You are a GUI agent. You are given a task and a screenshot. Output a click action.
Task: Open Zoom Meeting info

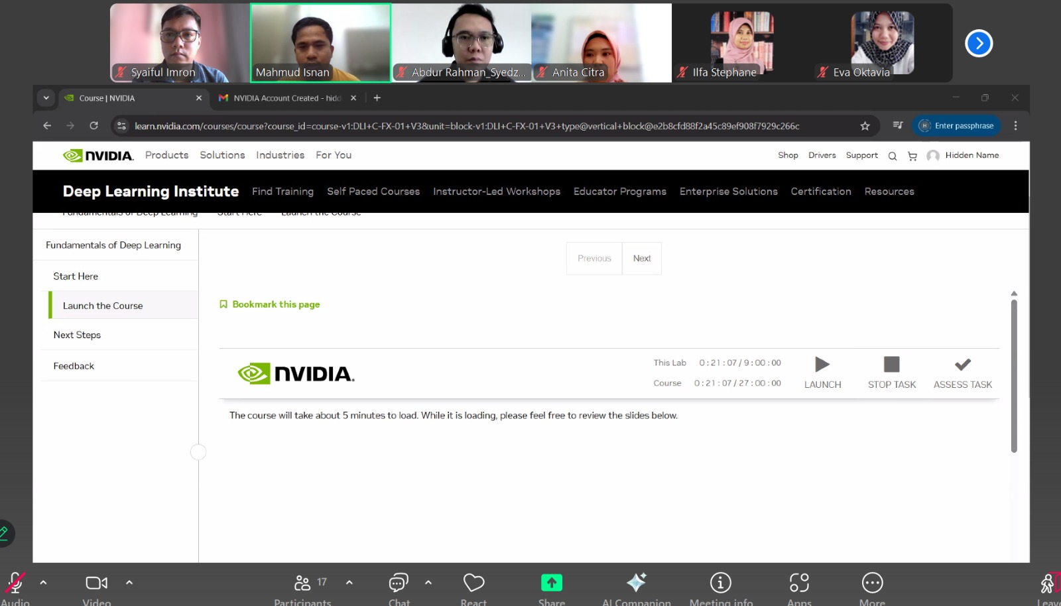point(720,583)
